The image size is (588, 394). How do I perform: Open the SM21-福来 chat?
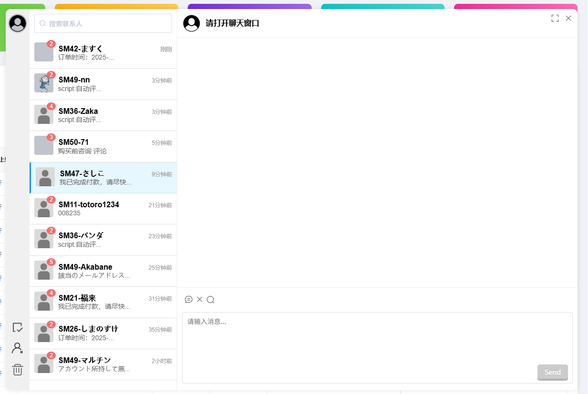pos(103,302)
